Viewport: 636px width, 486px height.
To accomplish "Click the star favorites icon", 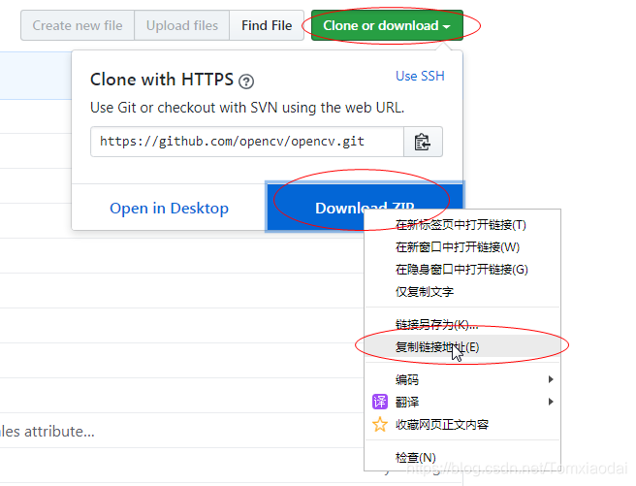I will pyautogui.click(x=380, y=424).
